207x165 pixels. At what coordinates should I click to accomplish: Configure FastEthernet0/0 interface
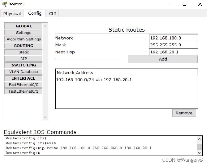click(23, 85)
